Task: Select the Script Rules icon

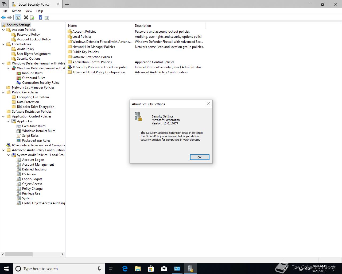Action: click(x=19, y=136)
